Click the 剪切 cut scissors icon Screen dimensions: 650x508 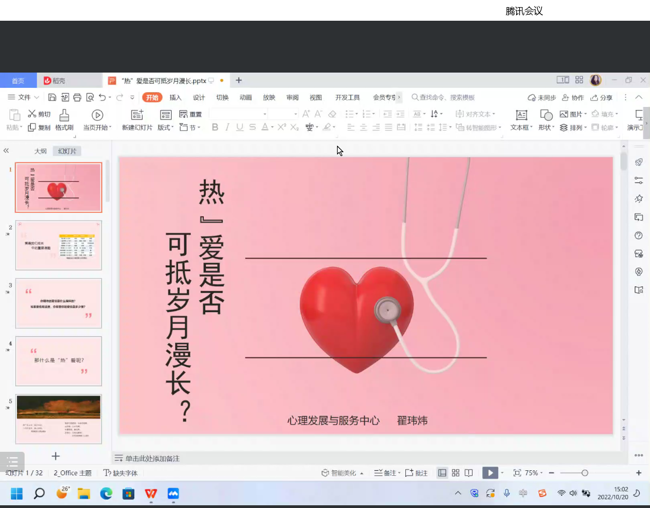(x=32, y=114)
